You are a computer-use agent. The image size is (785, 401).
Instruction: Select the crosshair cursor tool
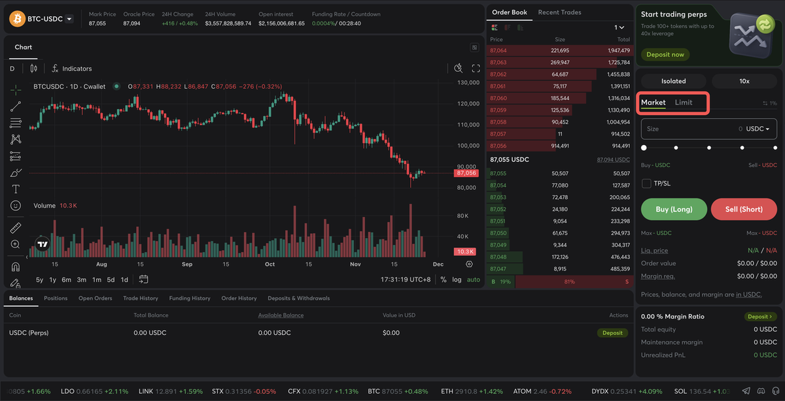point(16,89)
